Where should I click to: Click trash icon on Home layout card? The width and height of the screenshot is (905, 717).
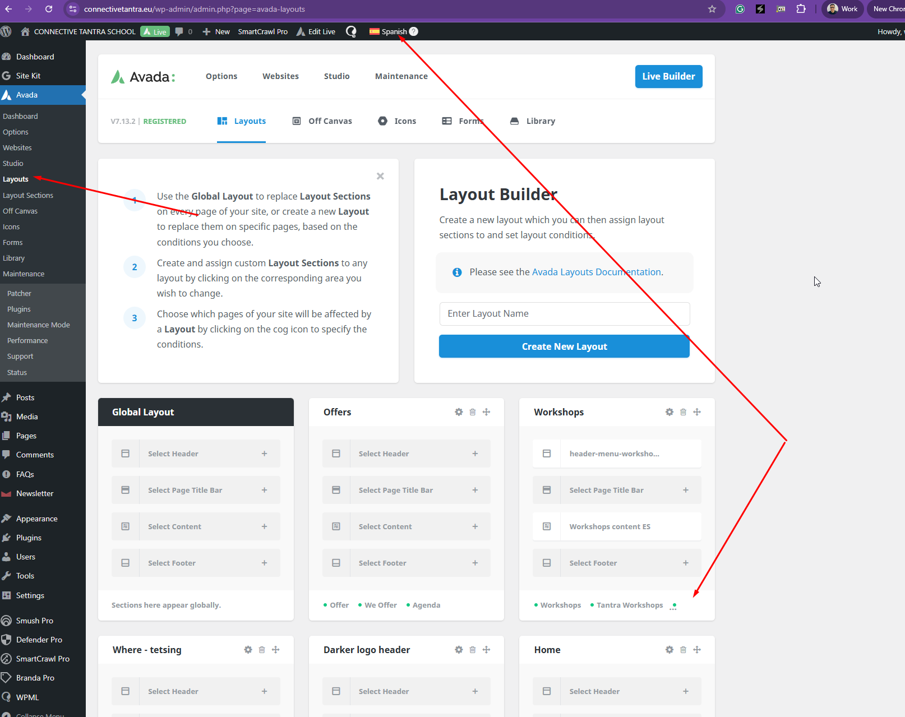pyautogui.click(x=683, y=650)
